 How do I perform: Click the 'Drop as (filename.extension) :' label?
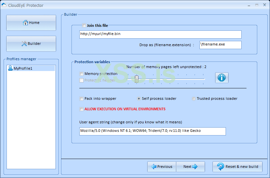click(167, 45)
